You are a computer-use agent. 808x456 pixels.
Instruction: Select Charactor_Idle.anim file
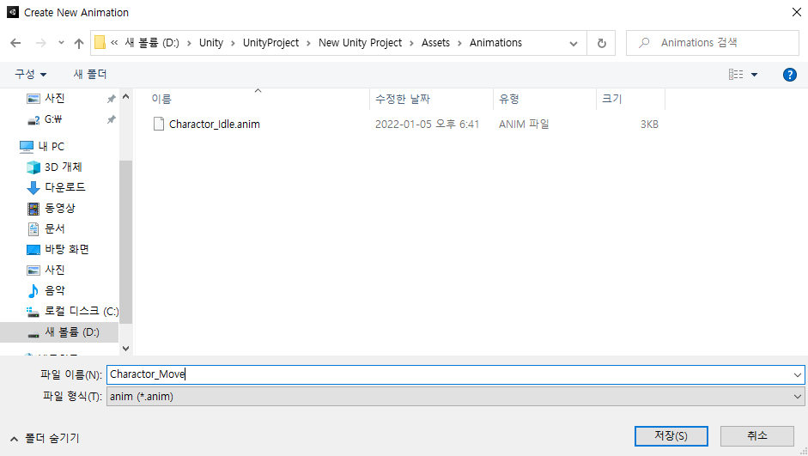coord(215,125)
